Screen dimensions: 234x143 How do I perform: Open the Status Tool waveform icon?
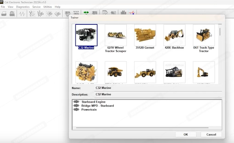[22, 14]
